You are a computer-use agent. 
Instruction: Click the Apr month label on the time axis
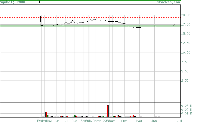[124, 120]
